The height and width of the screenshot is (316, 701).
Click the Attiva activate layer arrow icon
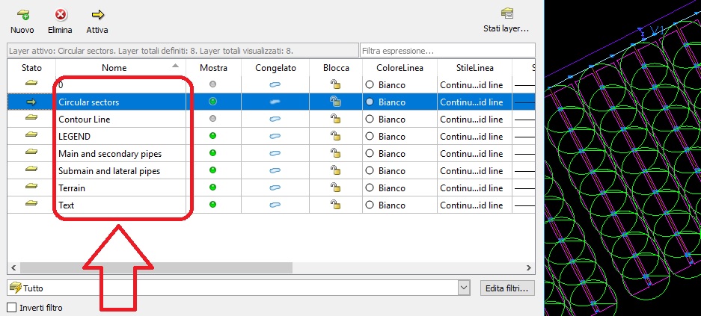pyautogui.click(x=97, y=14)
